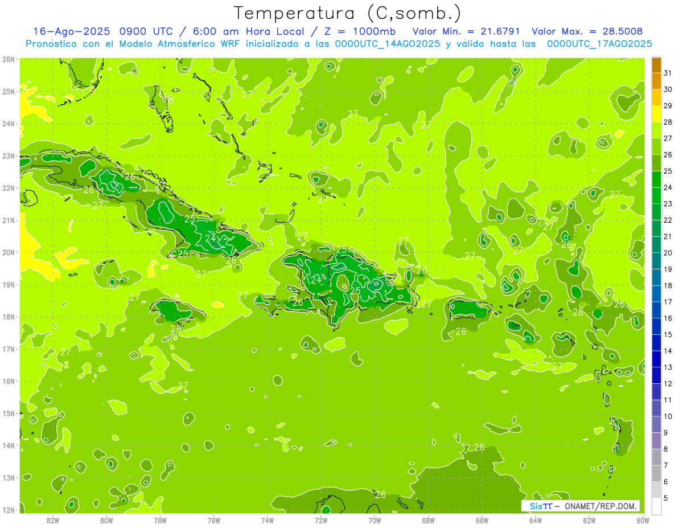
Task: Click the orange colorbar swatch between 30 and 31
Action: pos(656,80)
